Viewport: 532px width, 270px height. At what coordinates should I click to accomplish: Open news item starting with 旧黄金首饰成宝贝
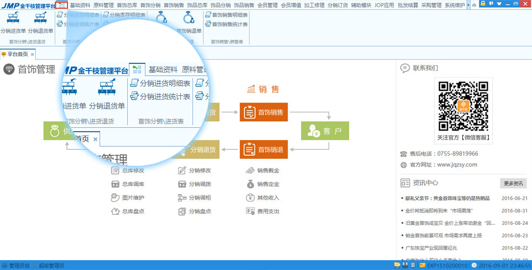[x=450, y=223]
